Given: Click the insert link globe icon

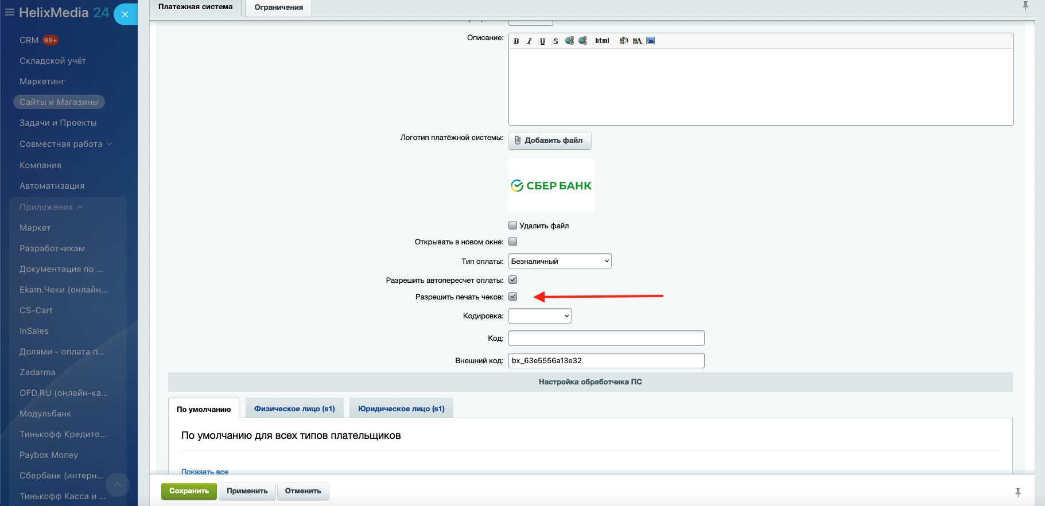Looking at the screenshot, I should [569, 41].
